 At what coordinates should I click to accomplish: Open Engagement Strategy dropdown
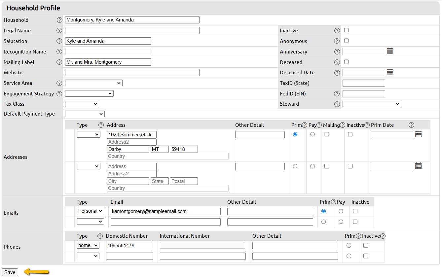coord(89,93)
